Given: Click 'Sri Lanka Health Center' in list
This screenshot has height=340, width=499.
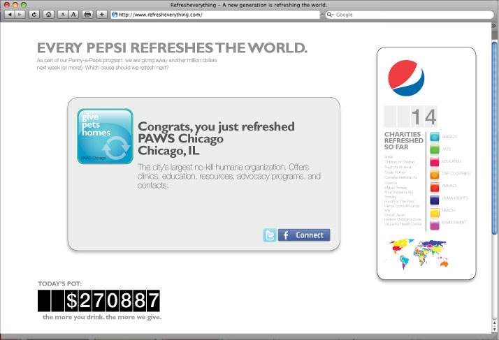Looking at the screenshot, I should (403, 224).
